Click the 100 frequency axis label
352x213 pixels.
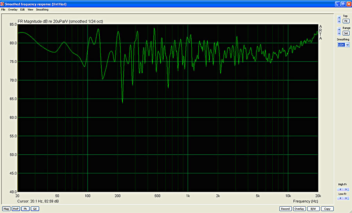click(88, 196)
